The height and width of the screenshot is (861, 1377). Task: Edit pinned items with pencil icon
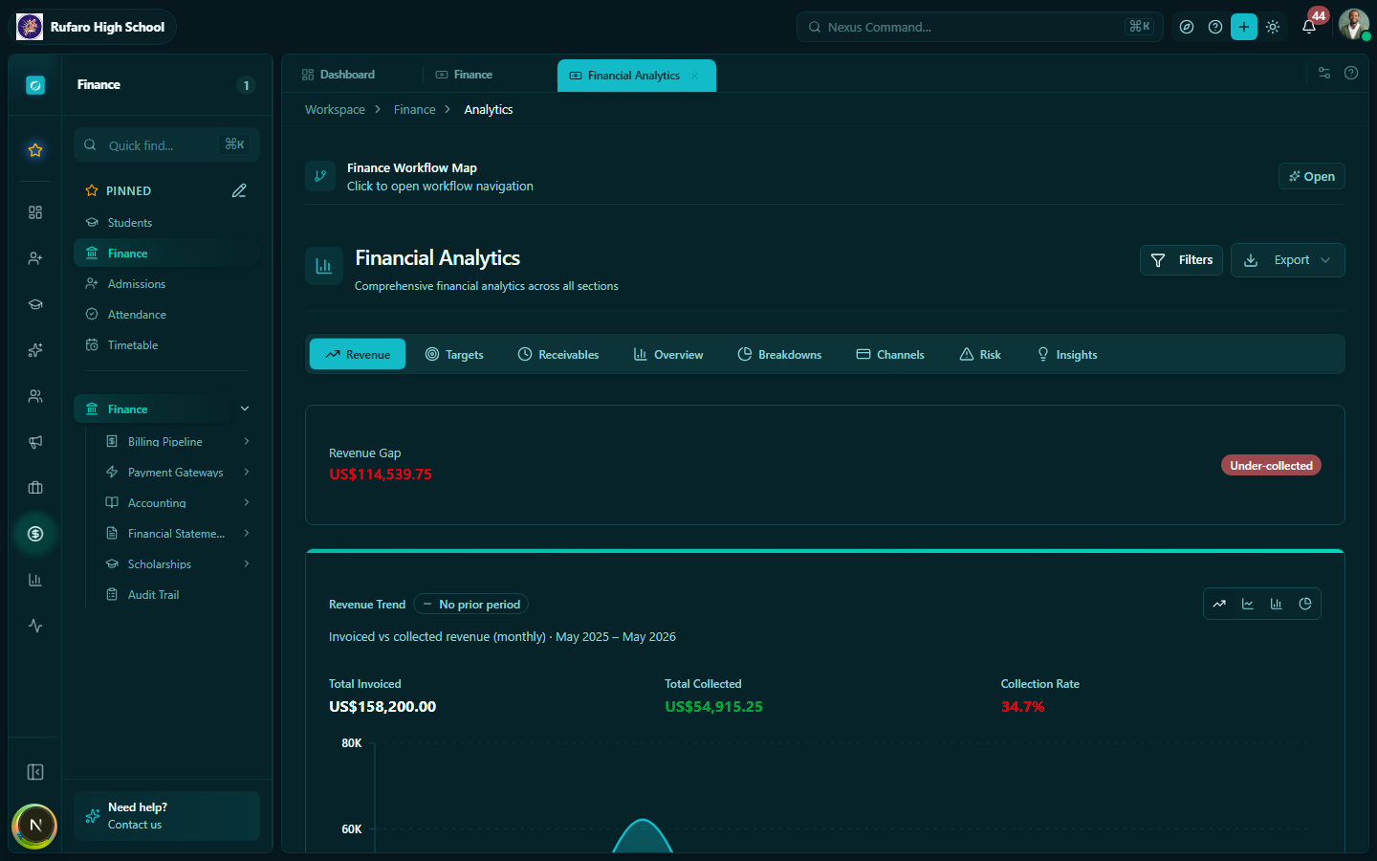point(239,190)
